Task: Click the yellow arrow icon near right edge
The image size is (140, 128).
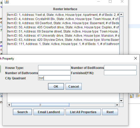Action: (138, 95)
